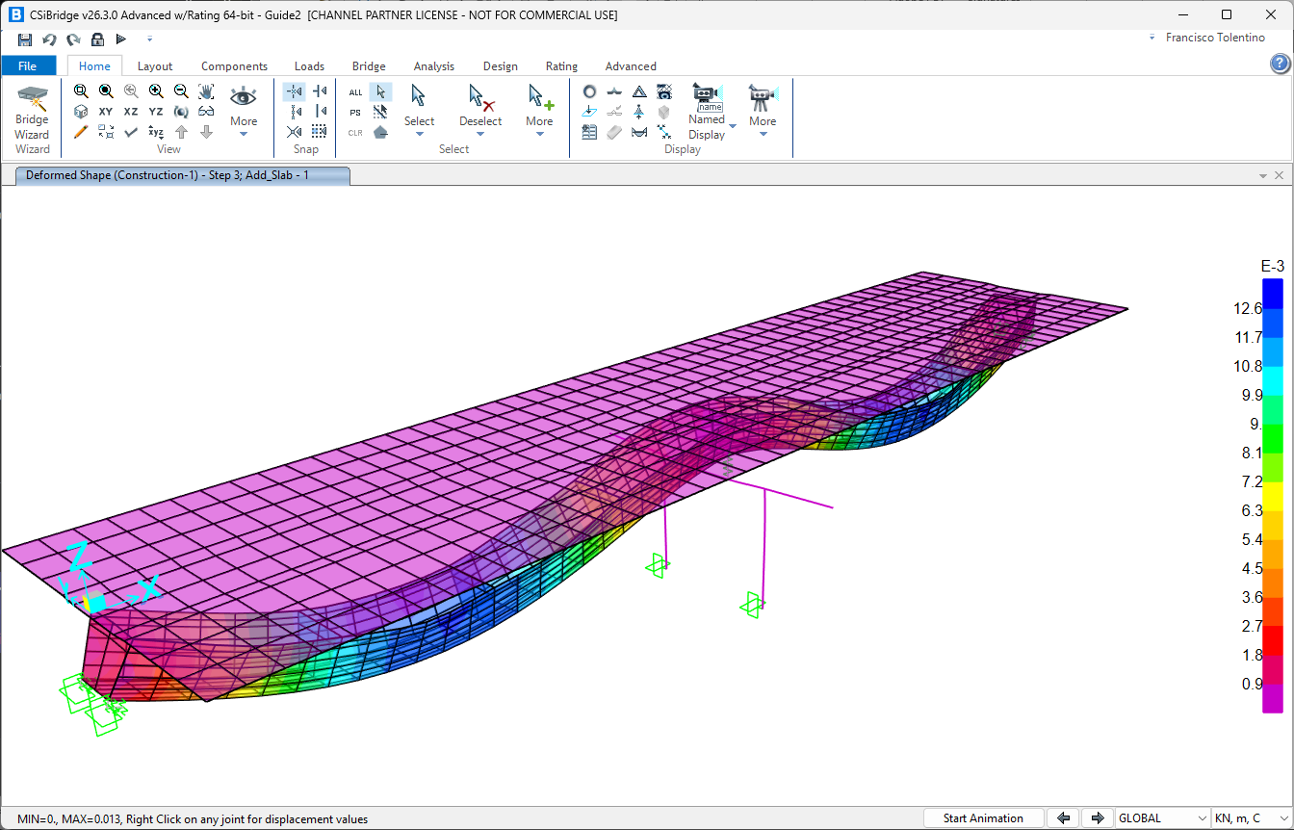Toggle the midpoints and ends snap
The width and height of the screenshot is (1294, 830).
(294, 111)
